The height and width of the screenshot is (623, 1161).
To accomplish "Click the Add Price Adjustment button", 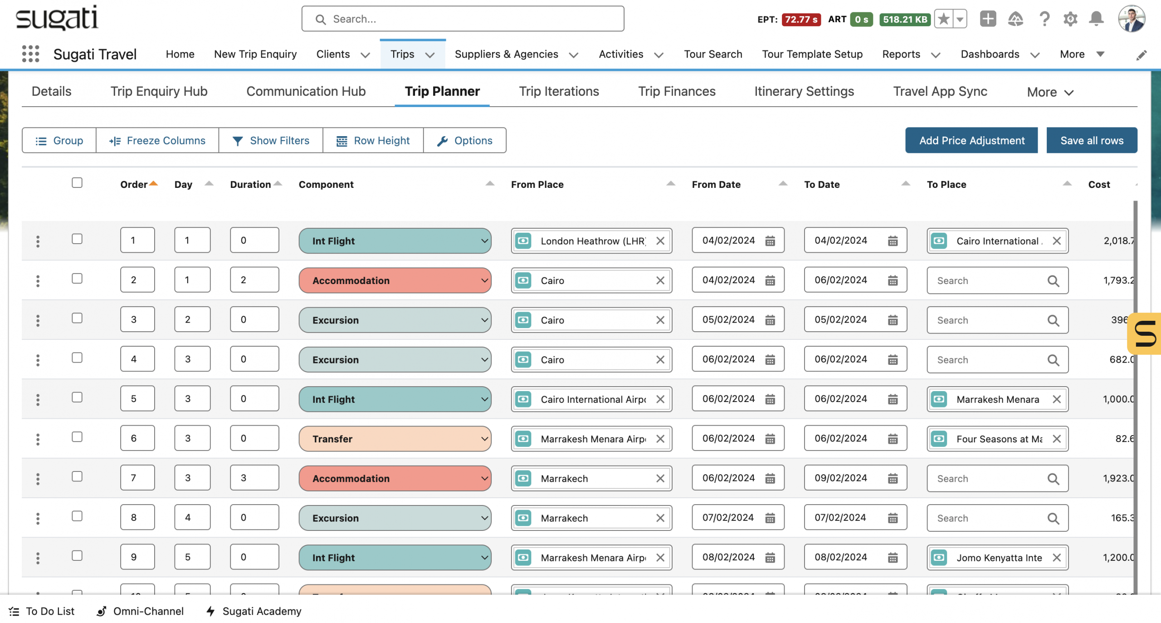I will pos(971,141).
